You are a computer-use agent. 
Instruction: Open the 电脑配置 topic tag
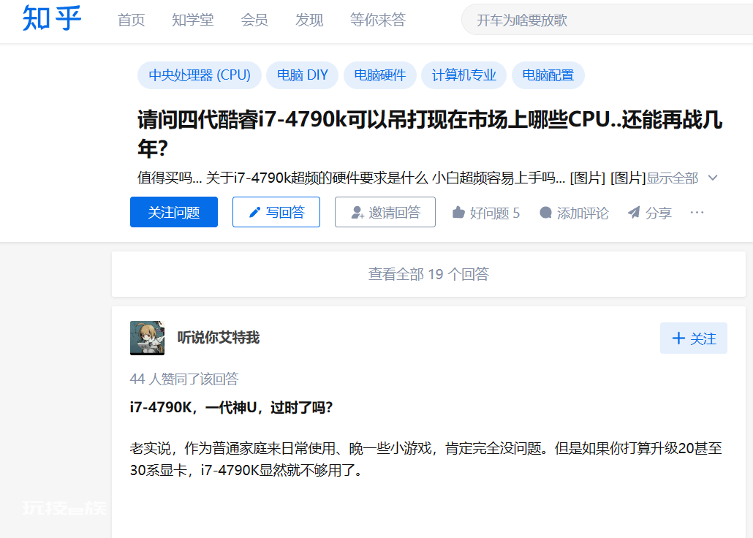[x=548, y=75]
